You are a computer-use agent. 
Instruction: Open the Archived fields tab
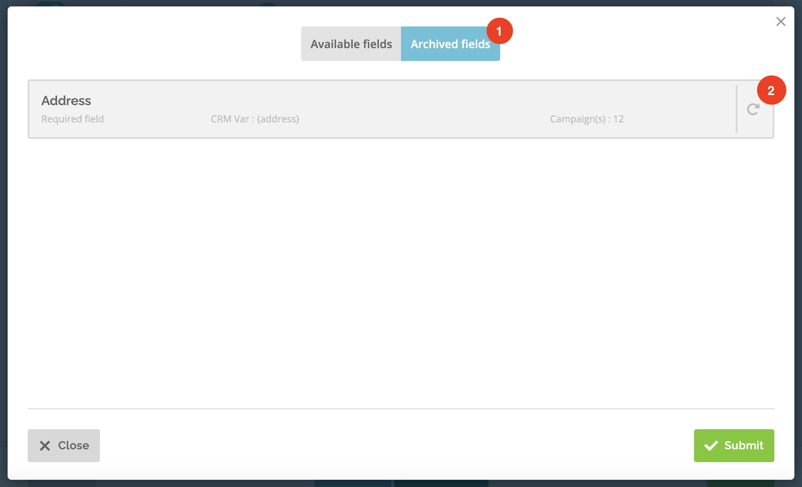[x=450, y=44]
